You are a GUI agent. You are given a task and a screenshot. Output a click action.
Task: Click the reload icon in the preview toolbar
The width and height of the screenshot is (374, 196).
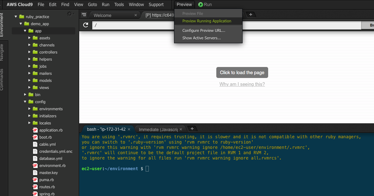click(x=86, y=25)
